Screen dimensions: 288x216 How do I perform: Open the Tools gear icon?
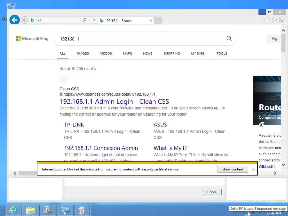[281, 20]
